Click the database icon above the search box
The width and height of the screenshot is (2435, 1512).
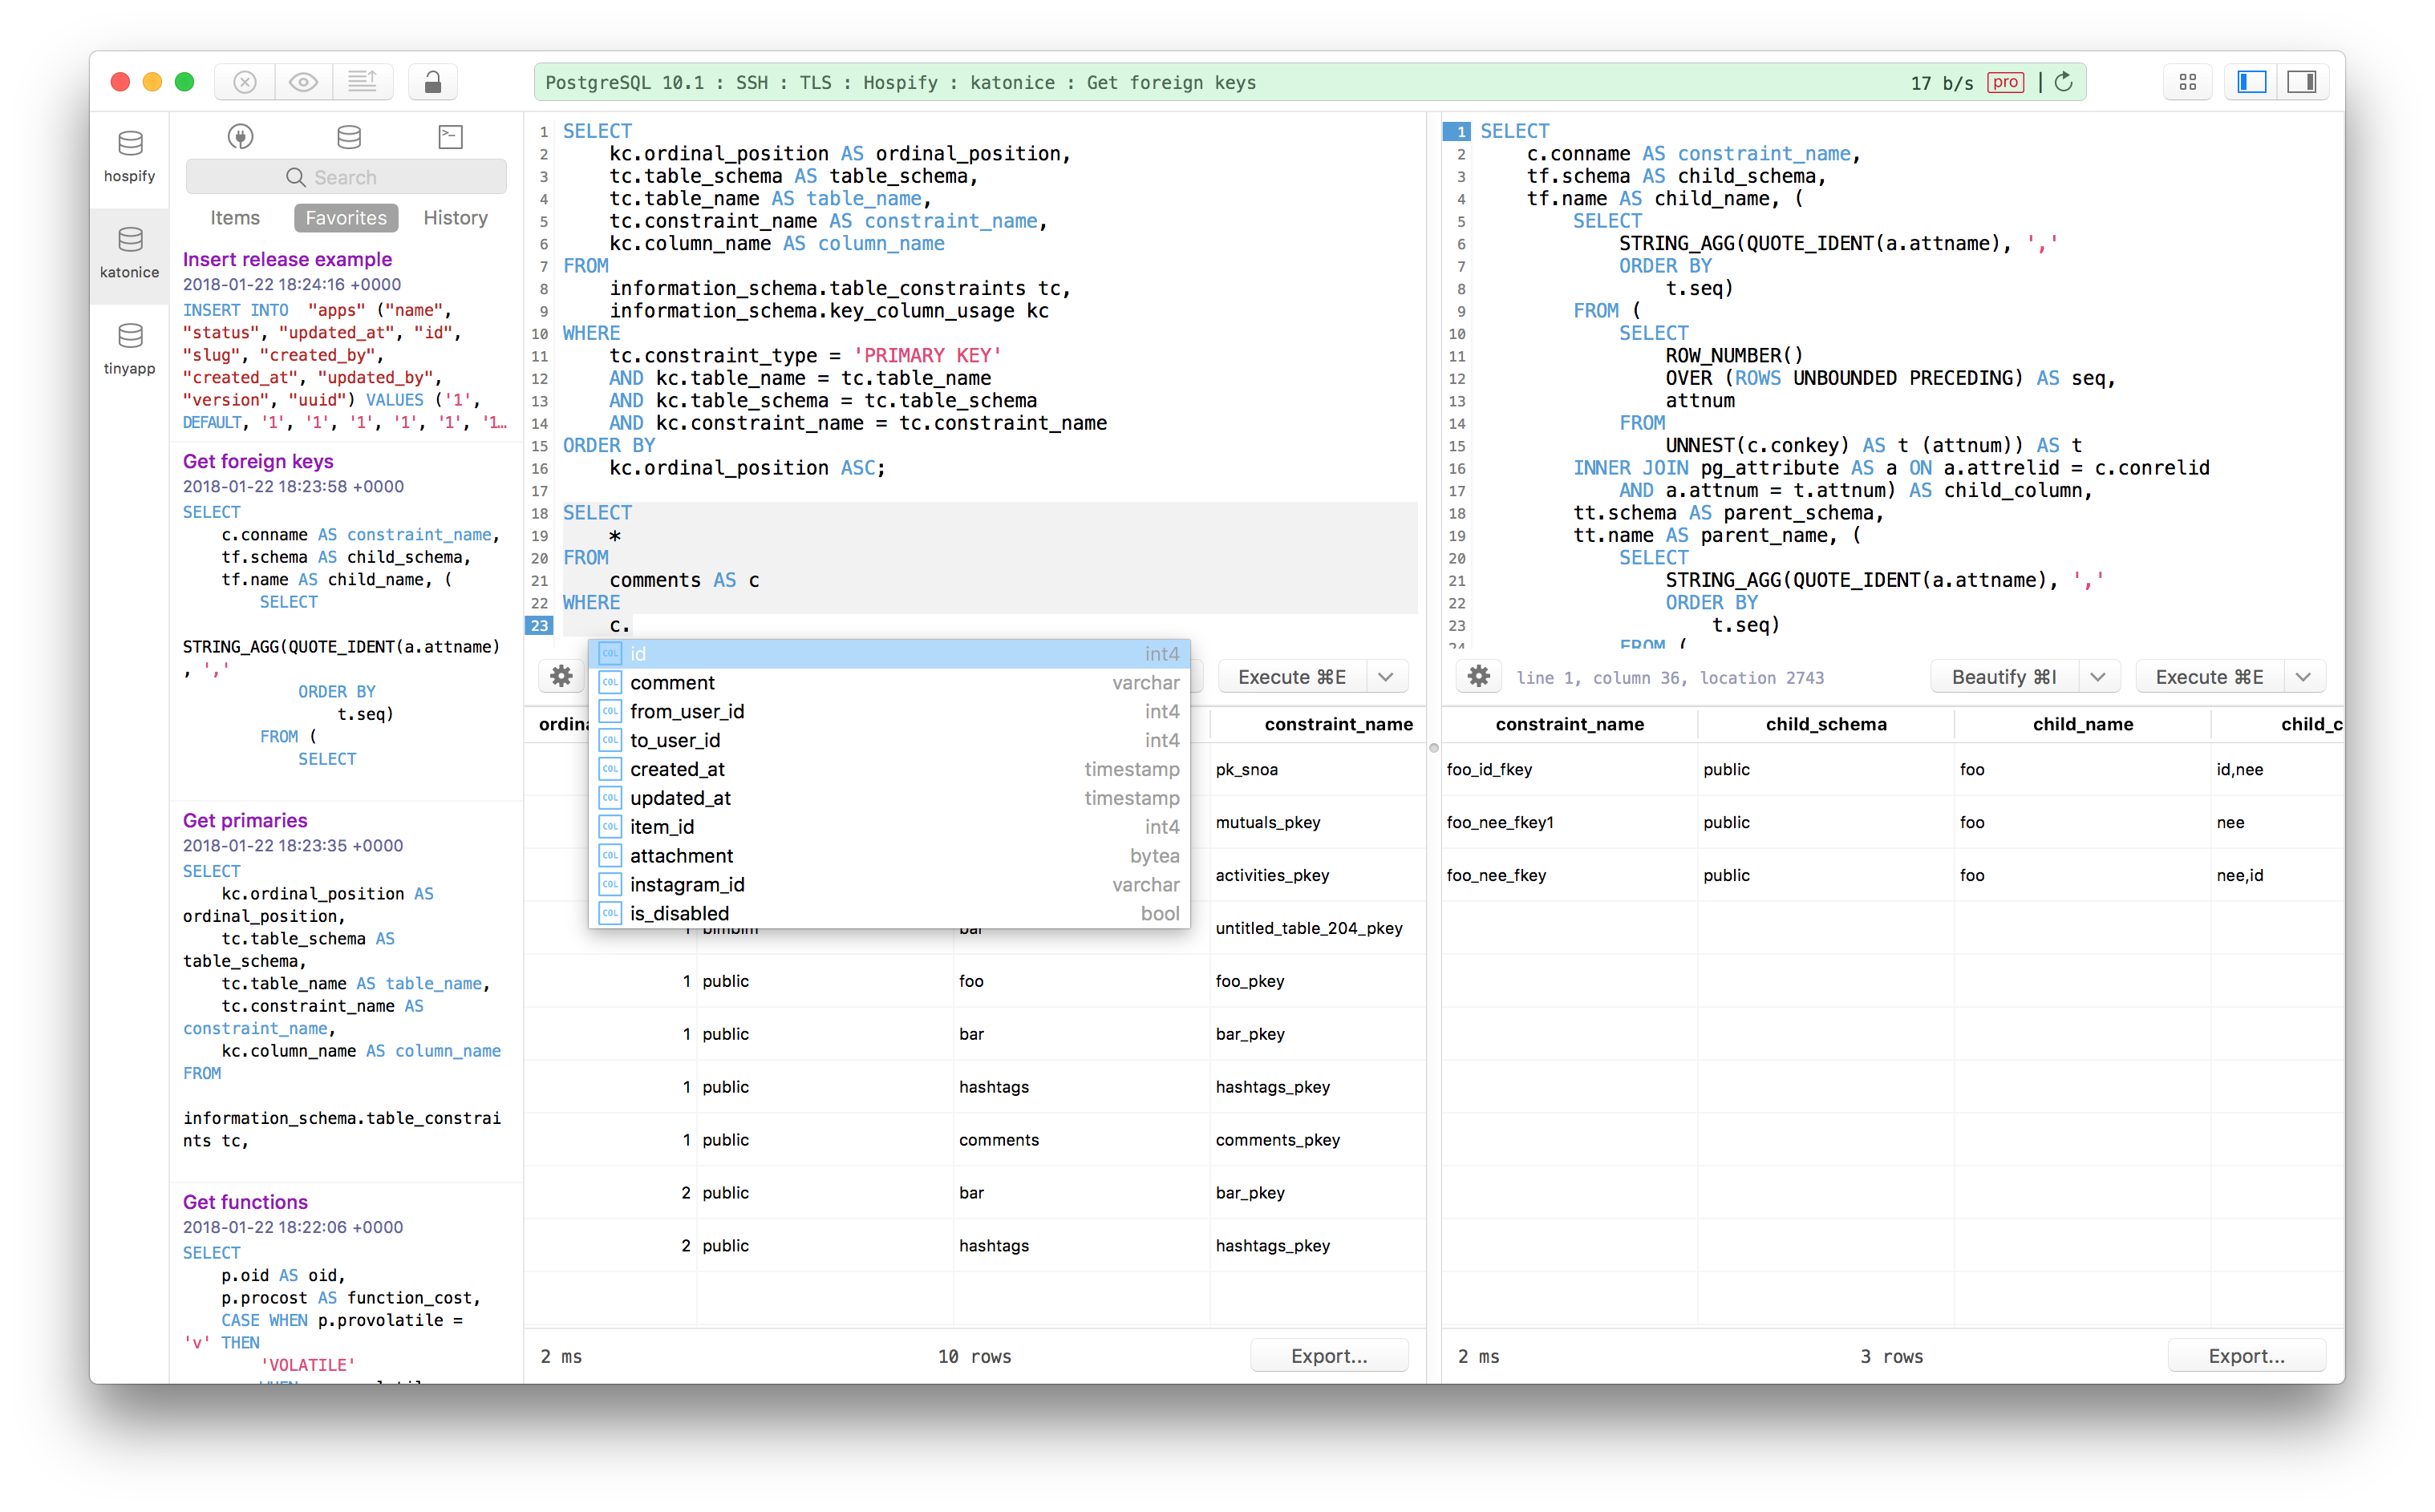[349, 137]
